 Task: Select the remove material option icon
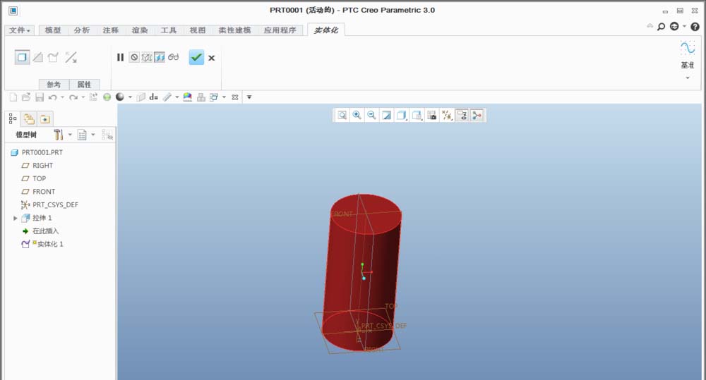[38, 57]
